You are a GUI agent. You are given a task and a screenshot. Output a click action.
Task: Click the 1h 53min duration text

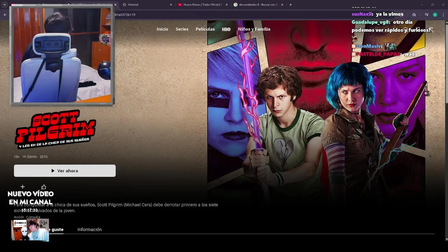30,157
